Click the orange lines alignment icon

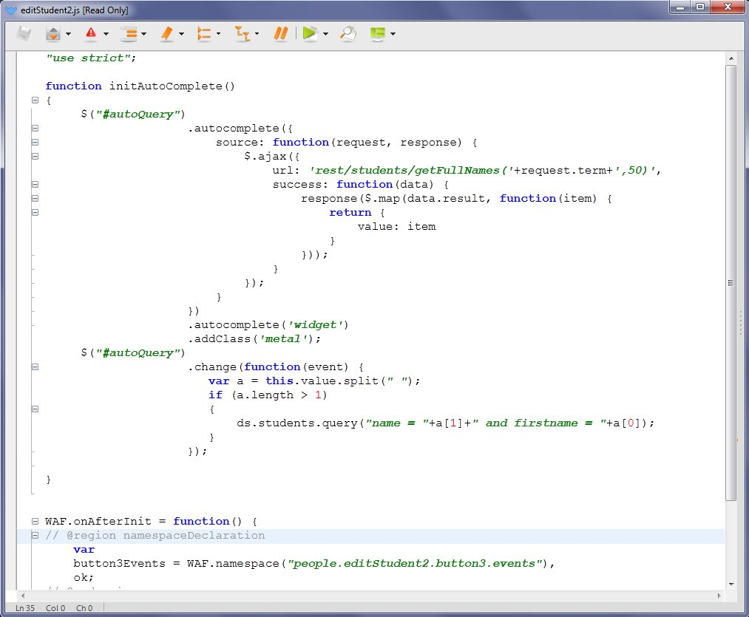pyautogui.click(x=129, y=33)
